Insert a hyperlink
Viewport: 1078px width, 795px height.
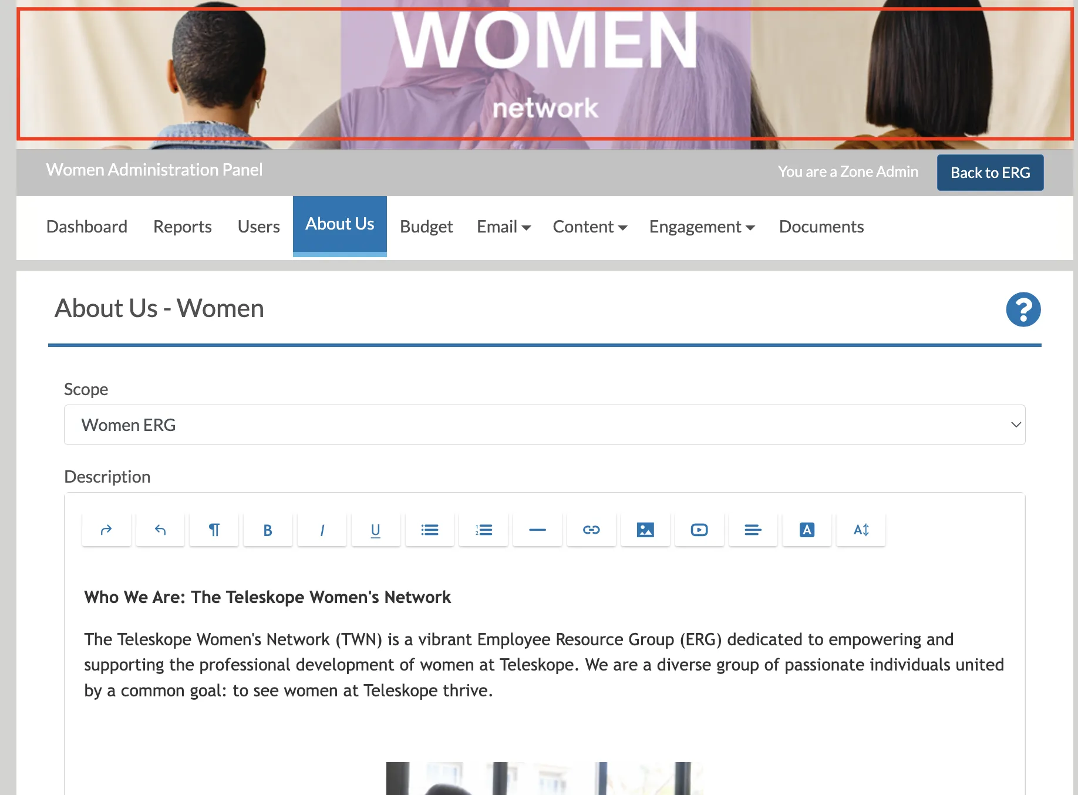coord(591,530)
